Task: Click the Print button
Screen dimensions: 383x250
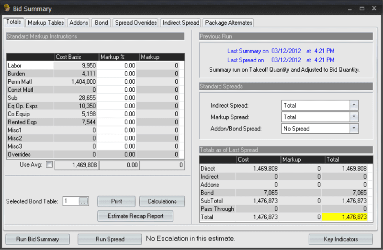Action: point(116,201)
